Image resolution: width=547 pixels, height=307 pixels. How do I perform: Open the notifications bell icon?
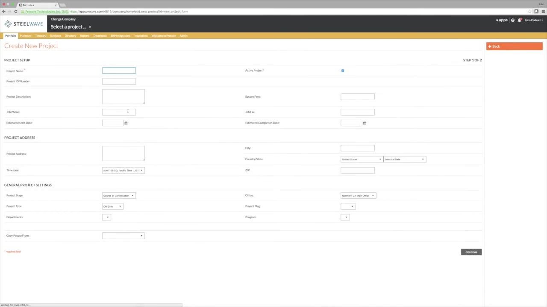519,20
